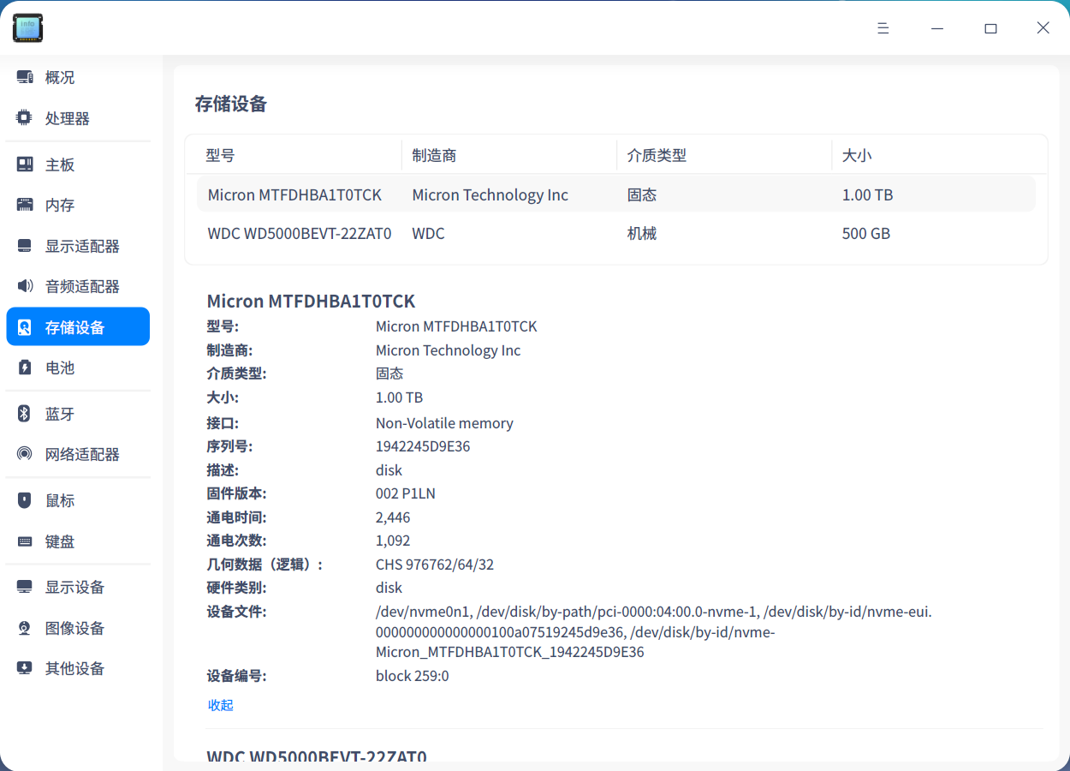Select the 主板 (Motherboard) sidebar icon
1070x771 pixels.
pyautogui.click(x=24, y=164)
